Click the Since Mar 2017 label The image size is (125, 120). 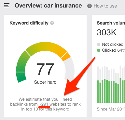pyautogui.click(x=111, y=109)
